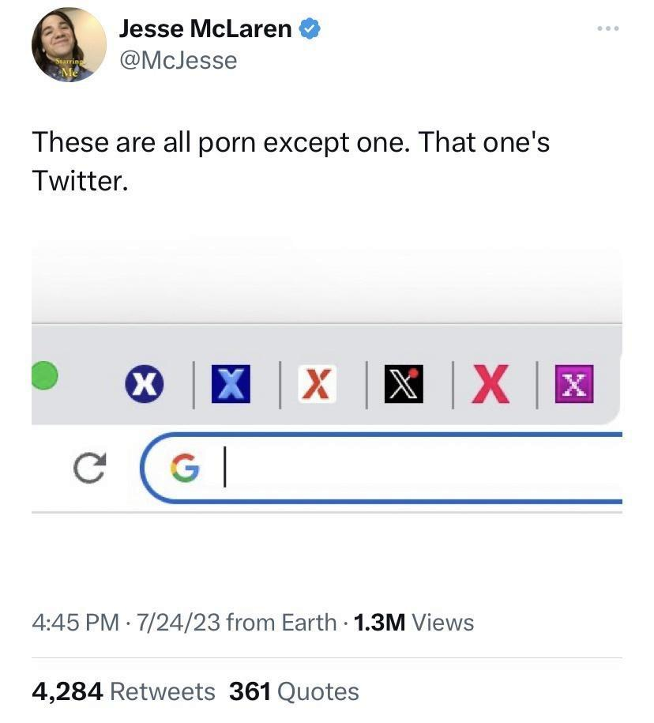Select the orange-red X on white tab
Image resolution: width=654 pixels, height=723 pixels.
pyautogui.click(x=317, y=384)
